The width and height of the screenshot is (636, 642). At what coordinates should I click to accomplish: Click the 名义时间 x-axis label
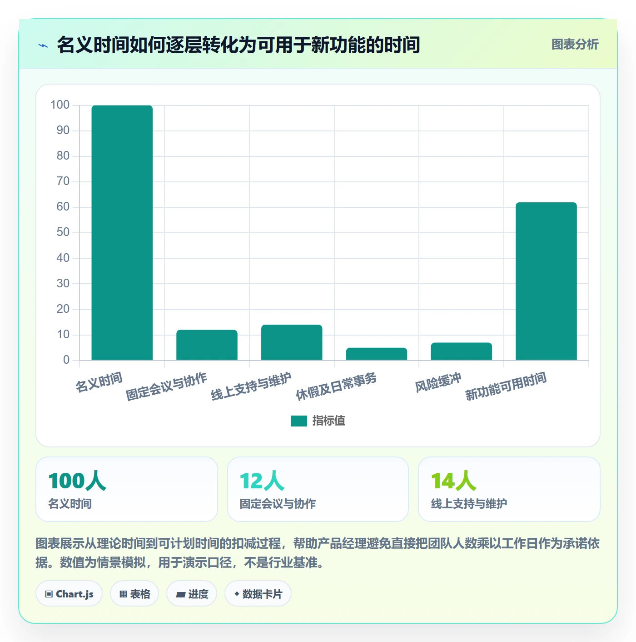(x=99, y=382)
